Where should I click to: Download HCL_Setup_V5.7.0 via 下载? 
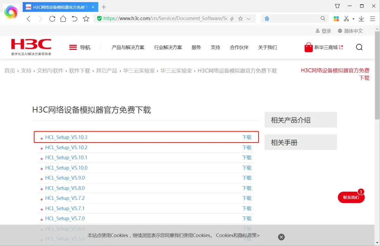click(x=247, y=219)
